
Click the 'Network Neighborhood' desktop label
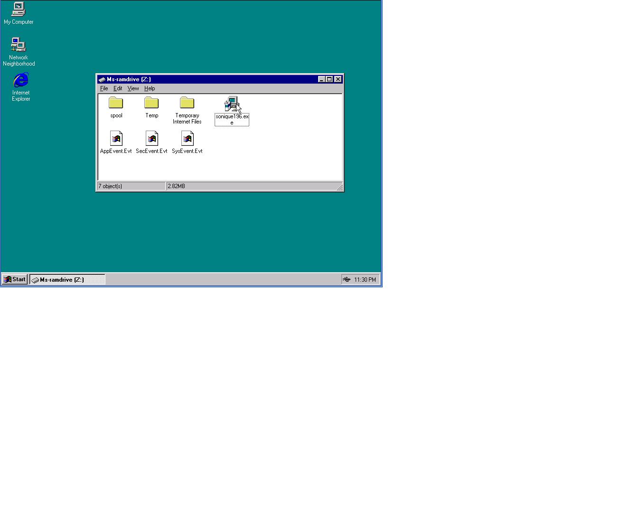pos(19,60)
